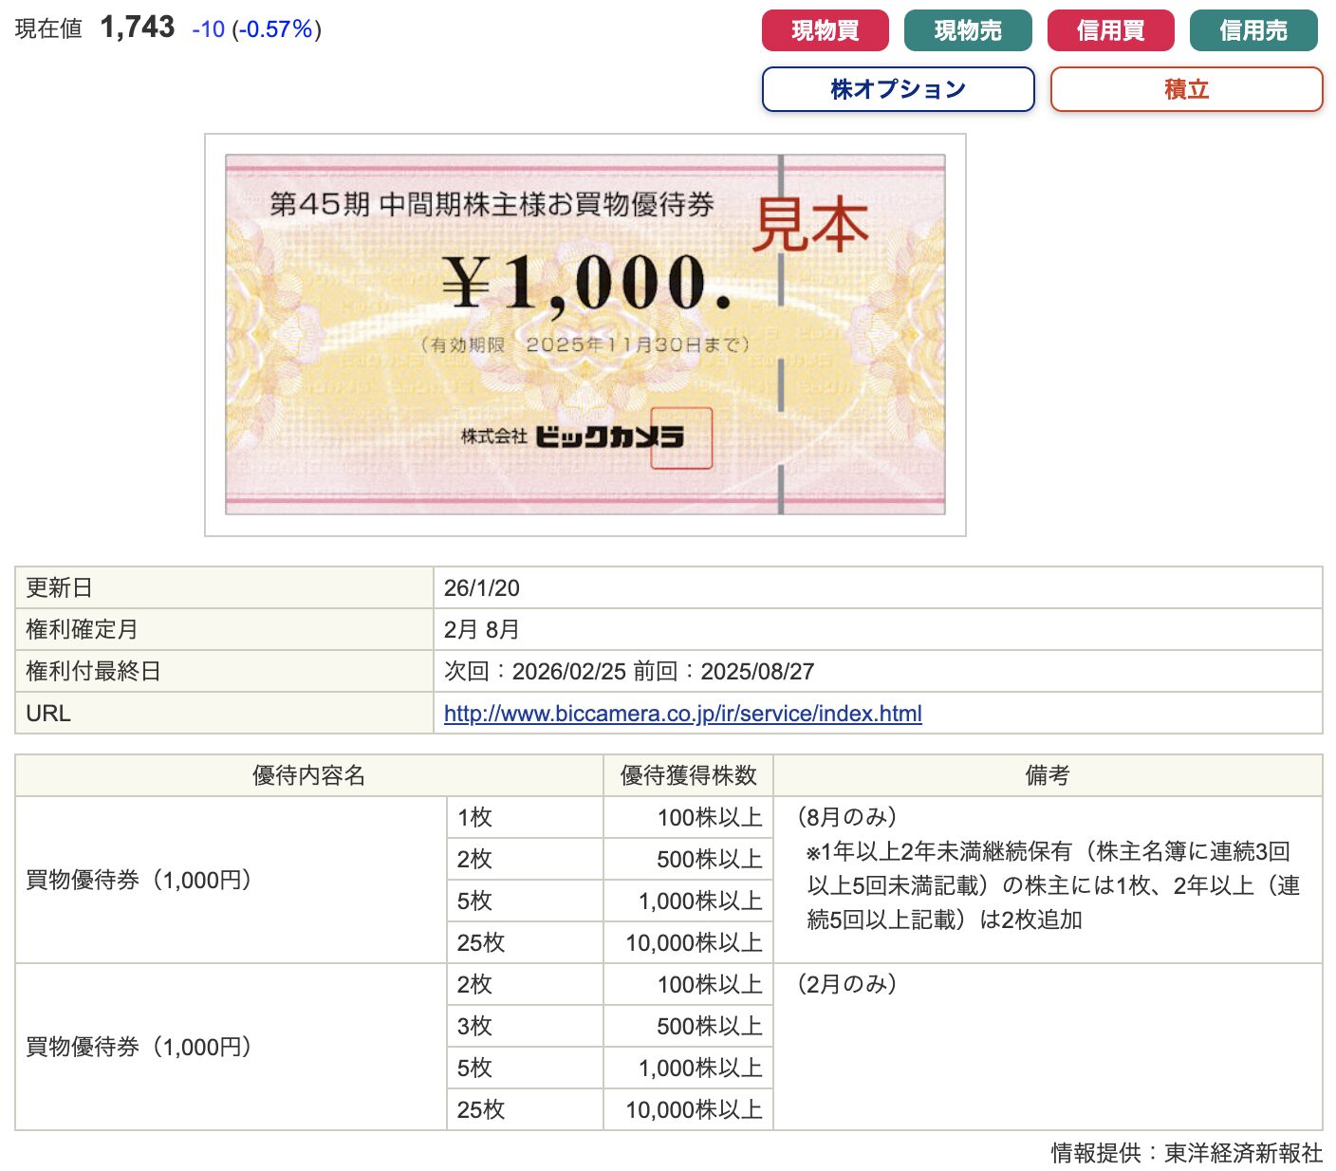This screenshot has width=1336, height=1171.
Task: Select the 備考 column header
Action: tap(1048, 775)
